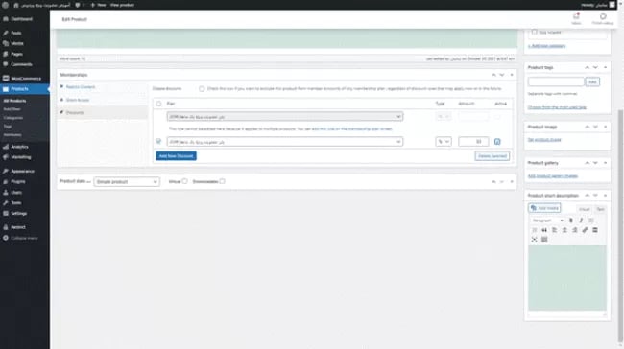Click the Products icon in sidebar

pos(6,89)
